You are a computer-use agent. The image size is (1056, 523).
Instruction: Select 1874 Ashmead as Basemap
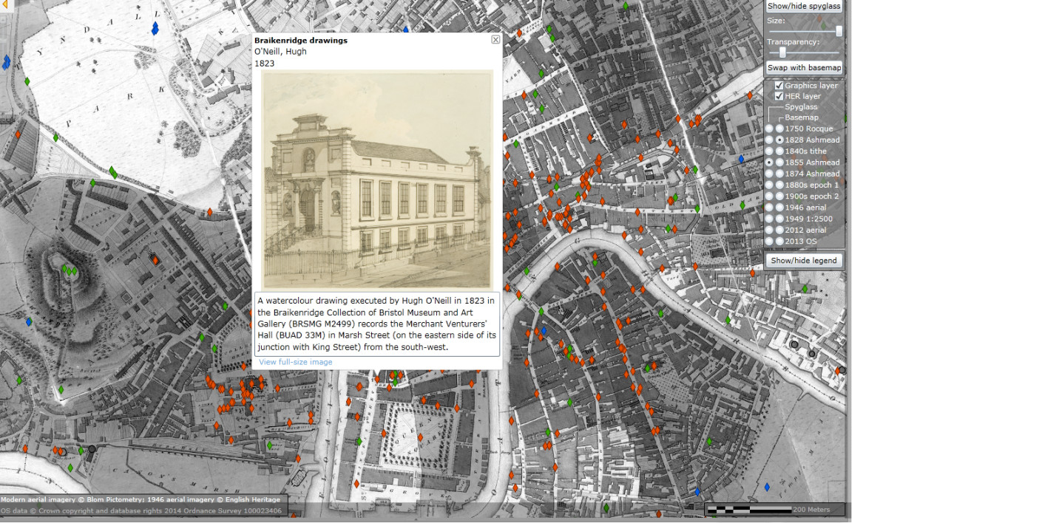click(x=779, y=174)
